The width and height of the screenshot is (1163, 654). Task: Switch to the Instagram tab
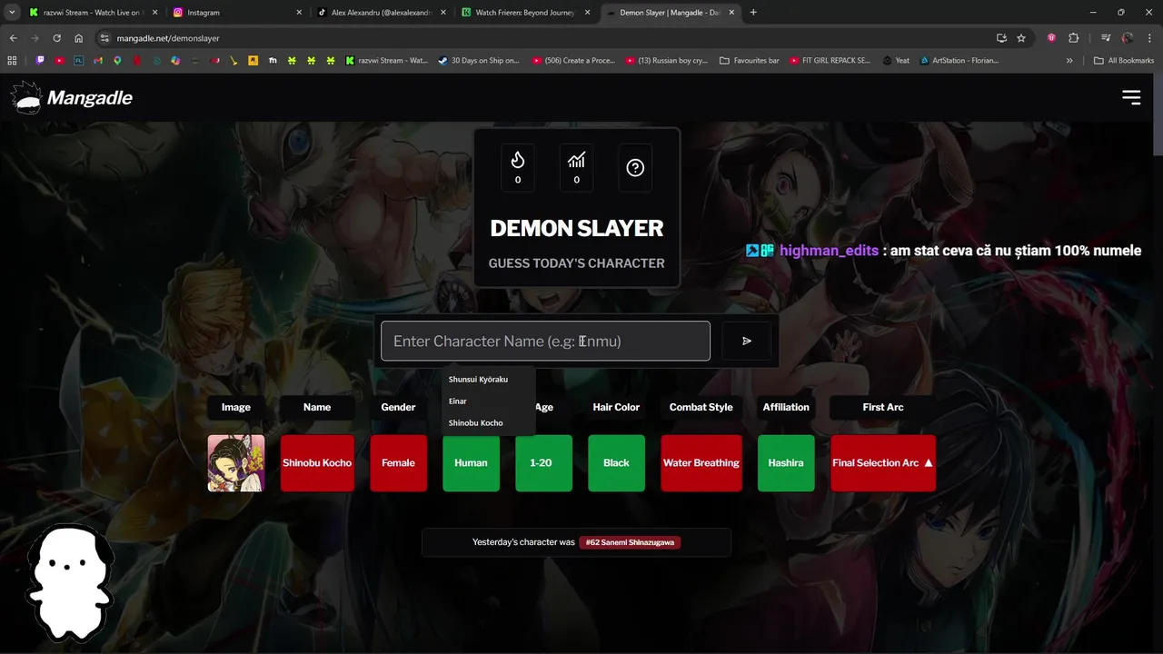236,13
